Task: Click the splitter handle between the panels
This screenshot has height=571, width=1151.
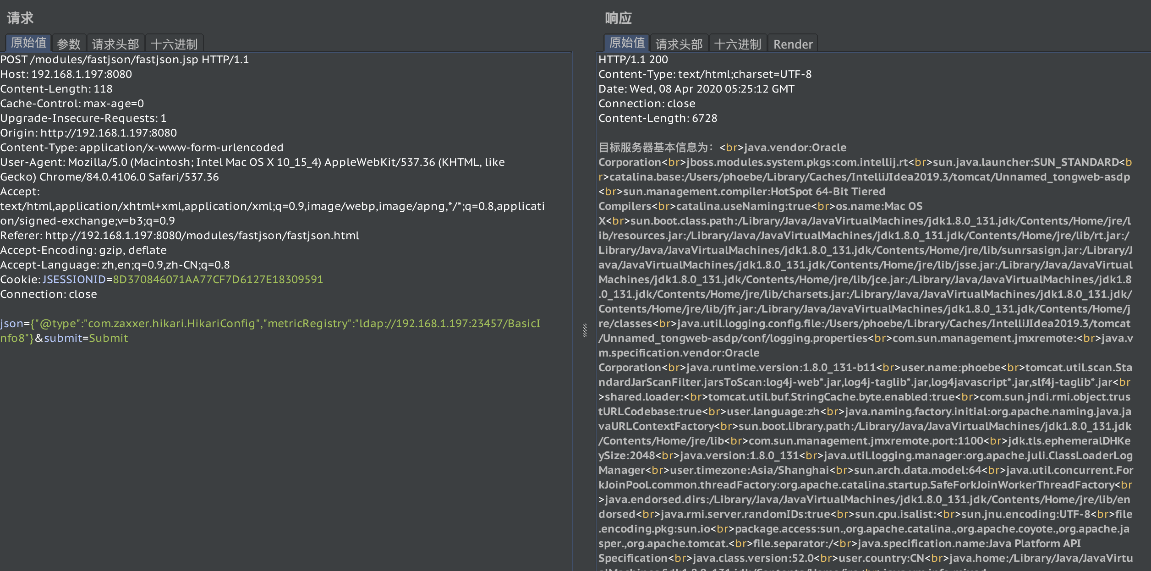Action: tap(585, 330)
